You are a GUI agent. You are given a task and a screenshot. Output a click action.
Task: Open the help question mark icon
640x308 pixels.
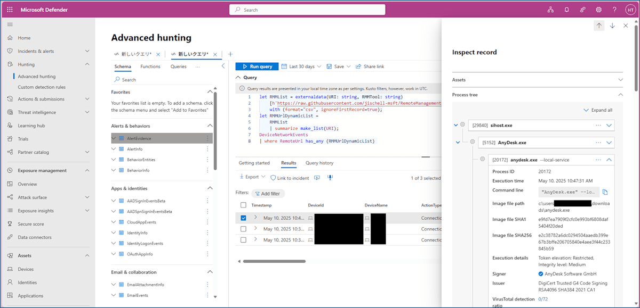[x=614, y=10]
